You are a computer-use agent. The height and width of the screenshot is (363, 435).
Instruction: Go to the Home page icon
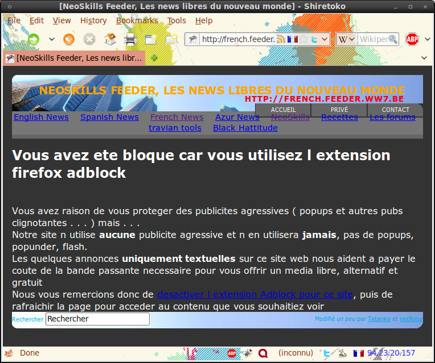tap(110, 39)
